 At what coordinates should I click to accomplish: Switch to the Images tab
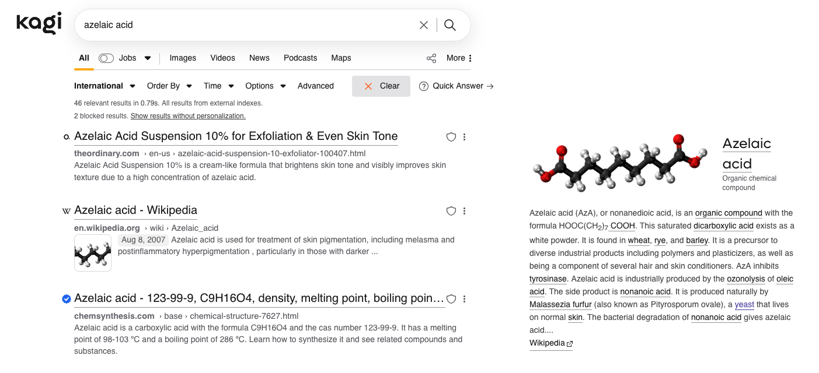point(183,58)
